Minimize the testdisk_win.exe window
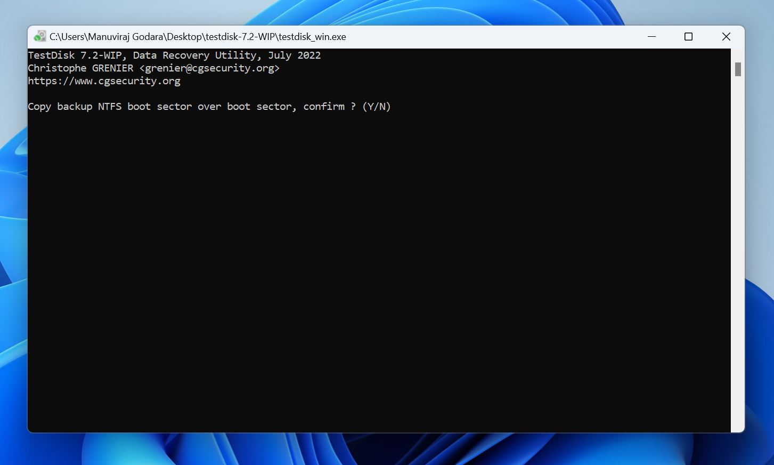This screenshot has width=774, height=465. coord(651,36)
